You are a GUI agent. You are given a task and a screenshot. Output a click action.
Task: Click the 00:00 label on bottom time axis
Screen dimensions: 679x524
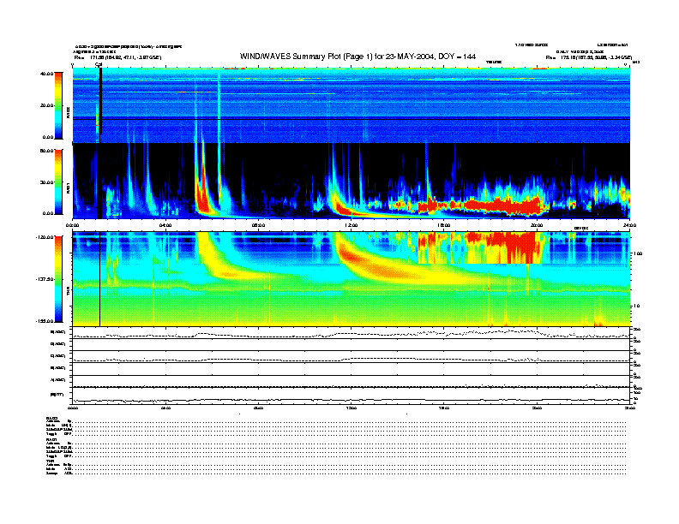pos(73,408)
